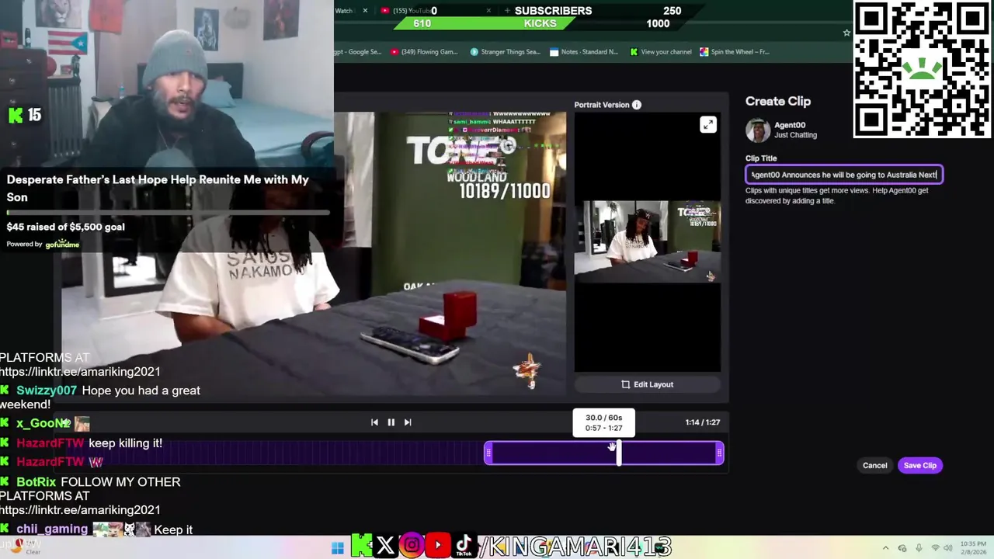Show hidden system tray icons
Screen dimensions: 994x559
885,548
